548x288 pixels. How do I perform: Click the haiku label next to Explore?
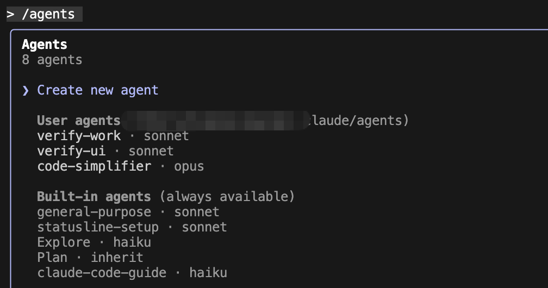132,242
